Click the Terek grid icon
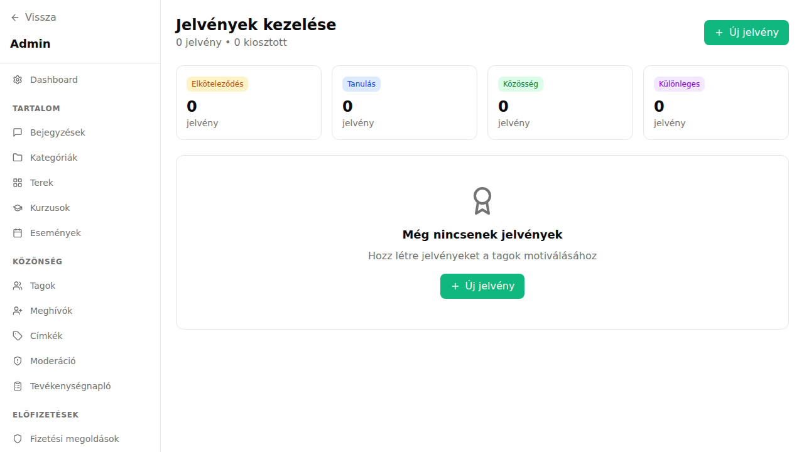This screenshot has width=804, height=452. tap(16, 182)
